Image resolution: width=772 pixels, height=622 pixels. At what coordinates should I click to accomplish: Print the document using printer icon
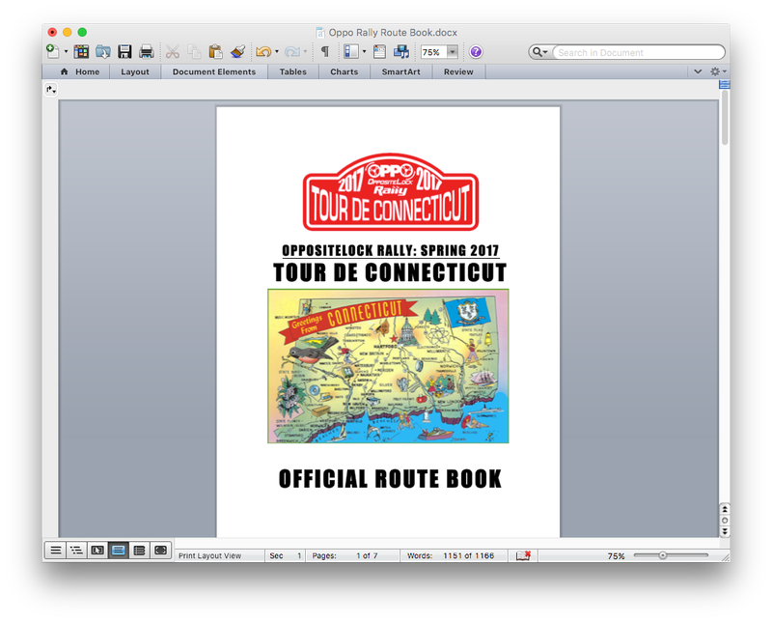tap(147, 52)
